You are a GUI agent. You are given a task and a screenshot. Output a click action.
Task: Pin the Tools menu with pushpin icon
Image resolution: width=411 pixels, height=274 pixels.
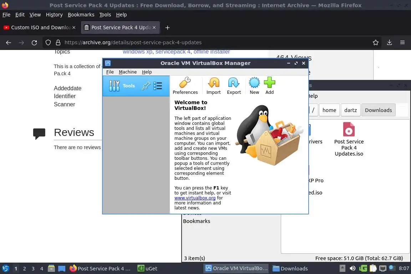coord(146,86)
